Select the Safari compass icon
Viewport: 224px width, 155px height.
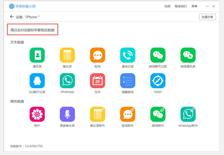(158, 81)
